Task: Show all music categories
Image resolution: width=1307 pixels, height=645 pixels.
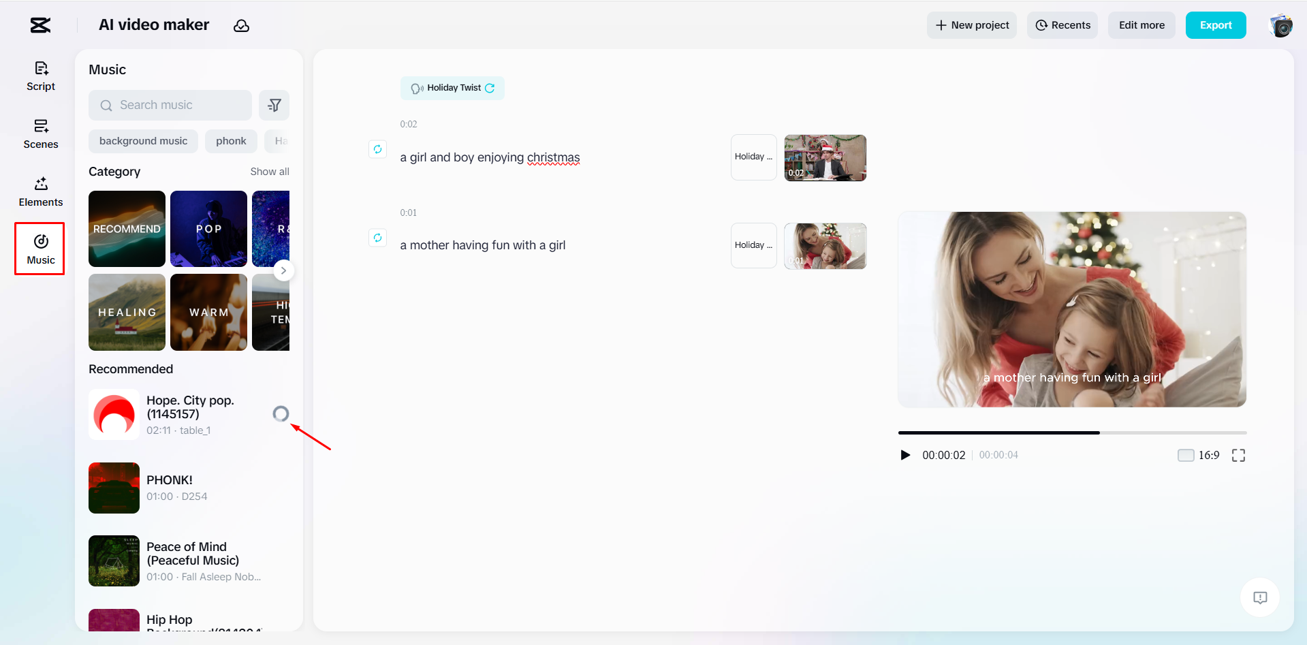Action: point(270,172)
